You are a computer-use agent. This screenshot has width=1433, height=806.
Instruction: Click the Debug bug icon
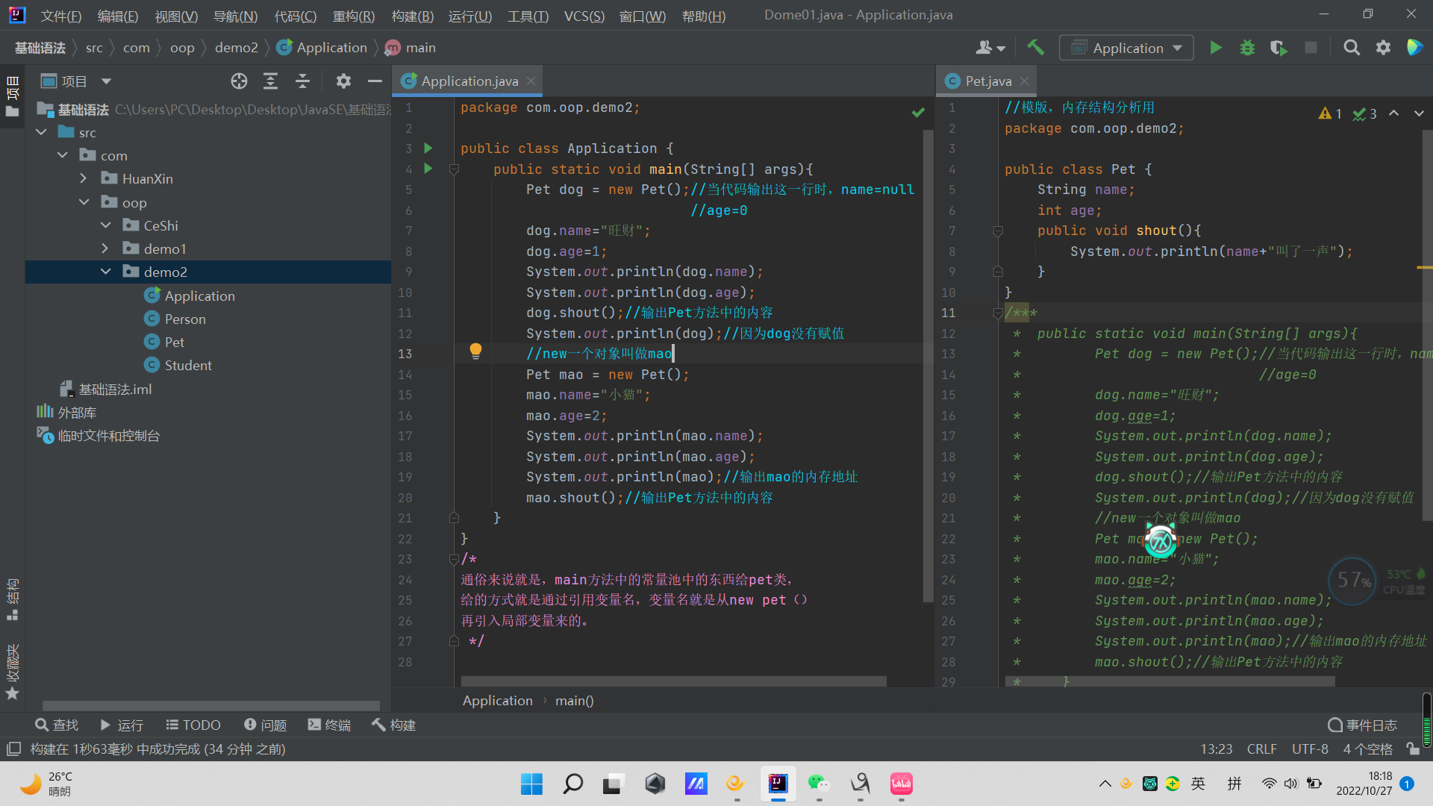click(1247, 48)
